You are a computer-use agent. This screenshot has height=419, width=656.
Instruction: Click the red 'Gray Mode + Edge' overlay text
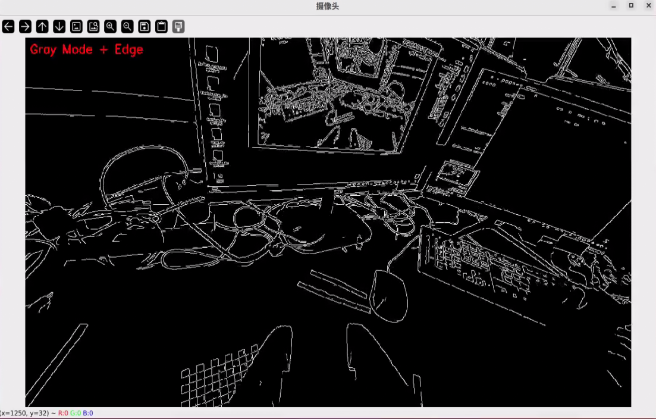coord(87,49)
